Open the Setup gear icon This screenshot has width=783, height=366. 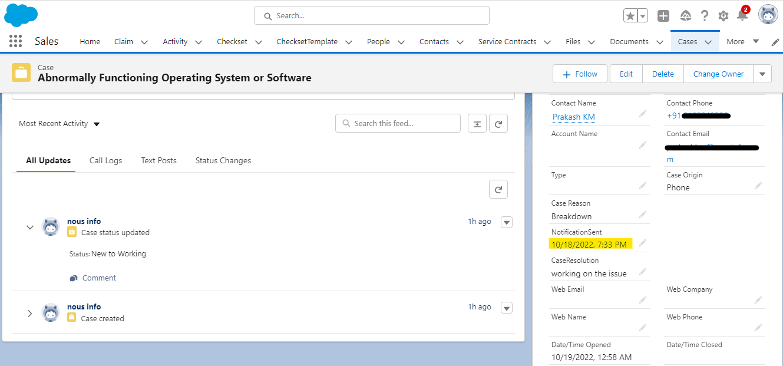(x=723, y=16)
